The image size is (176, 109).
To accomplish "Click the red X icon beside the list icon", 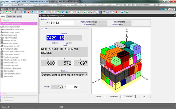I will coord(28,12).
